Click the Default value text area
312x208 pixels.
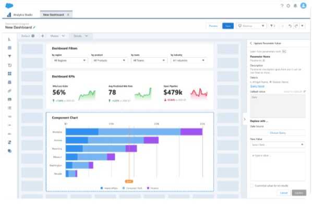pos(278,106)
